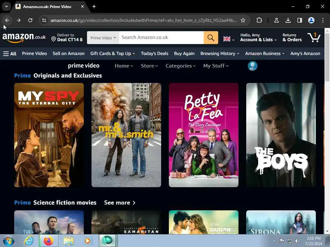Click the Deliver to Deal CT14 8 location
330x247 pixels.
click(x=67, y=38)
